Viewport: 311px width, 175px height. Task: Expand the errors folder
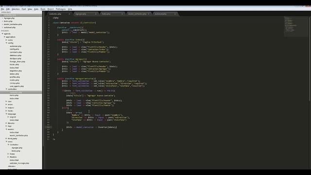click(x=6, y=105)
